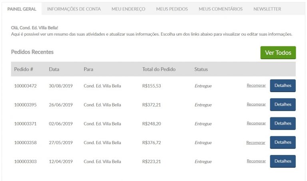Click order number 100003472

[25, 86]
